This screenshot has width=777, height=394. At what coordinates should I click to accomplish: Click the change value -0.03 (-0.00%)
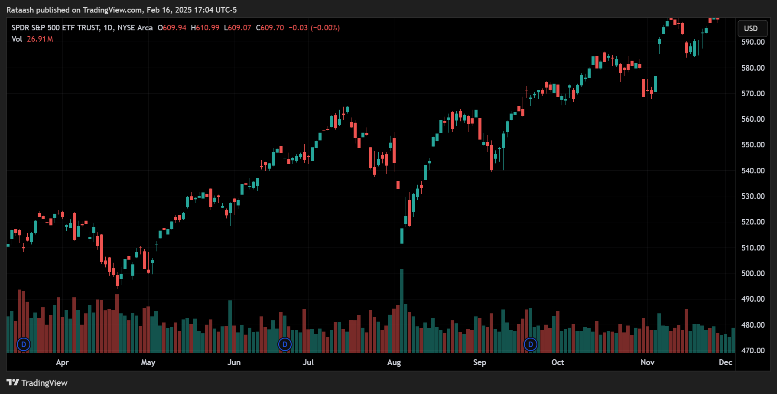(x=314, y=28)
